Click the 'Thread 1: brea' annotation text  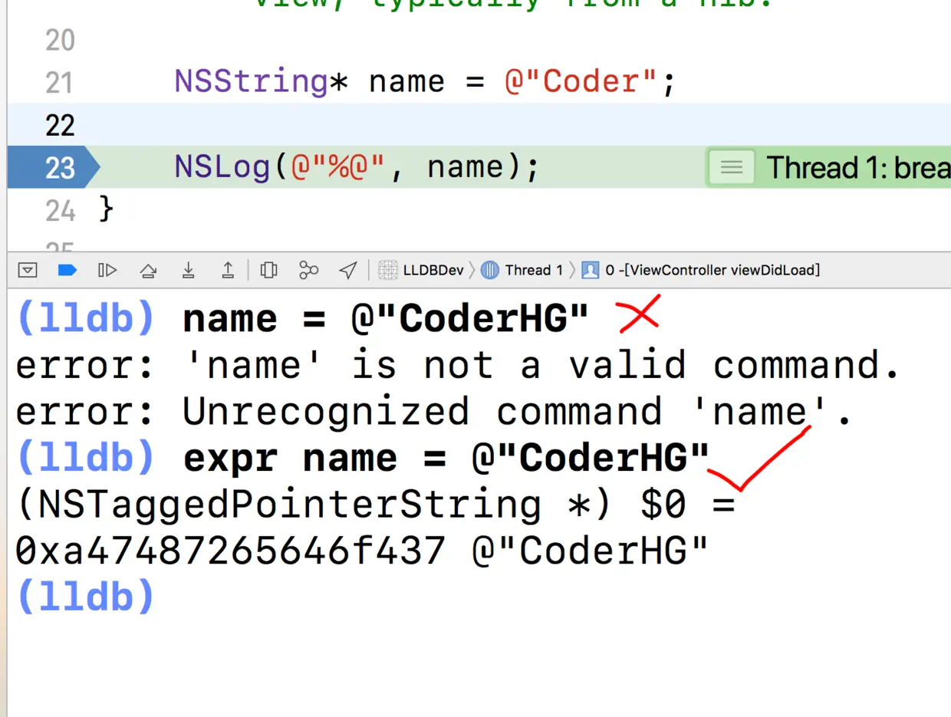click(x=858, y=167)
